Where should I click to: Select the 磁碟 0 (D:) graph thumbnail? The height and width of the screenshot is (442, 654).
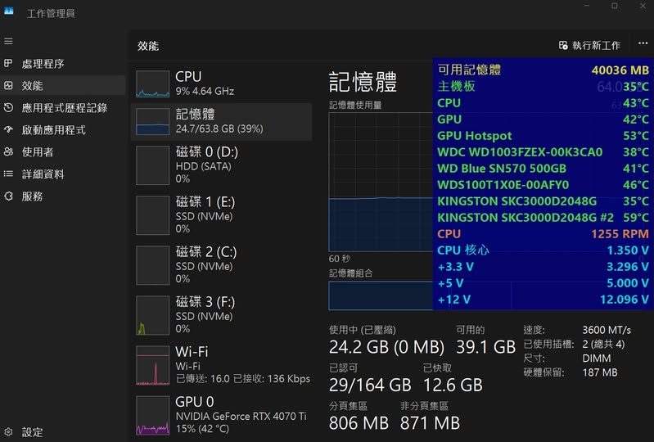click(153, 165)
